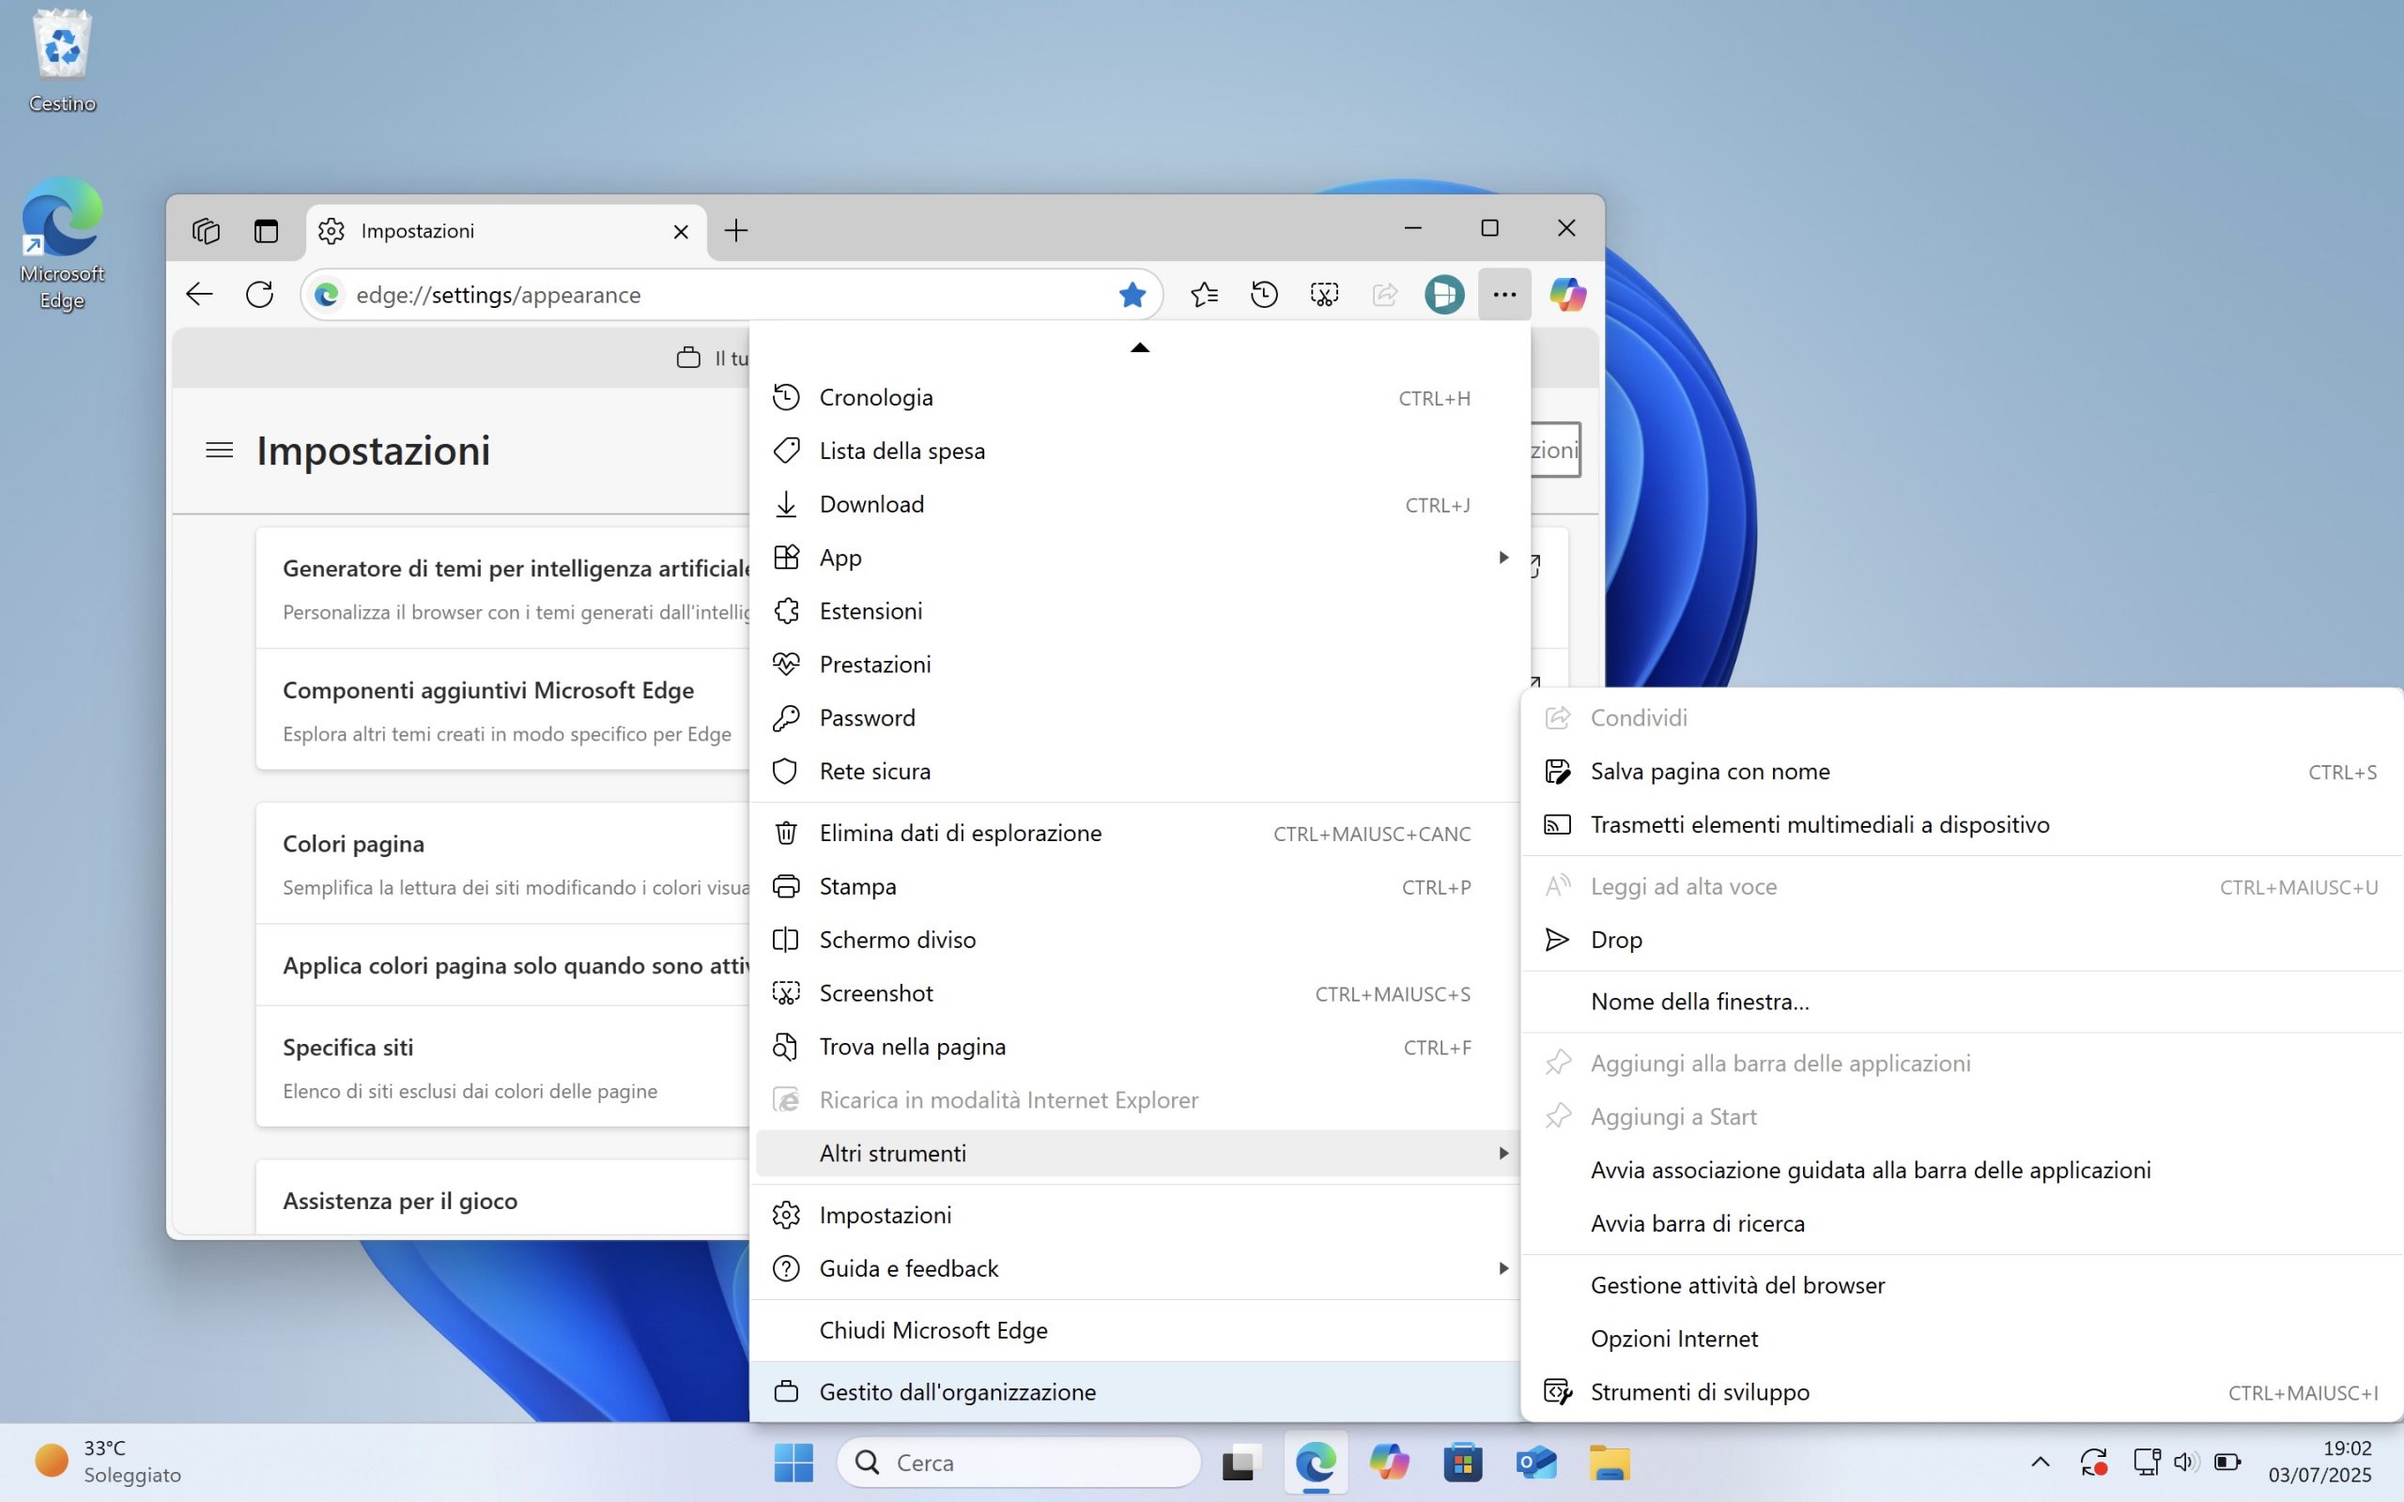
Task: Select Chiudi Microsoft Edge
Action: (x=1133, y=1330)
